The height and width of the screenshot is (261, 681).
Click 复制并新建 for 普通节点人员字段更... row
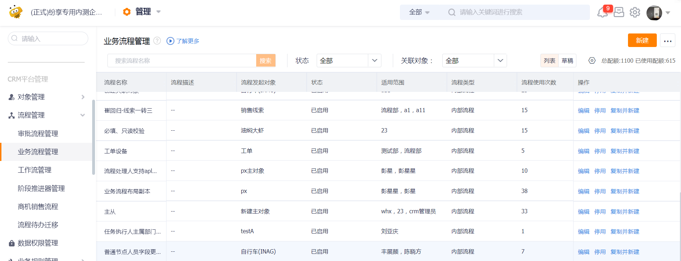click(x=625, y=252)
